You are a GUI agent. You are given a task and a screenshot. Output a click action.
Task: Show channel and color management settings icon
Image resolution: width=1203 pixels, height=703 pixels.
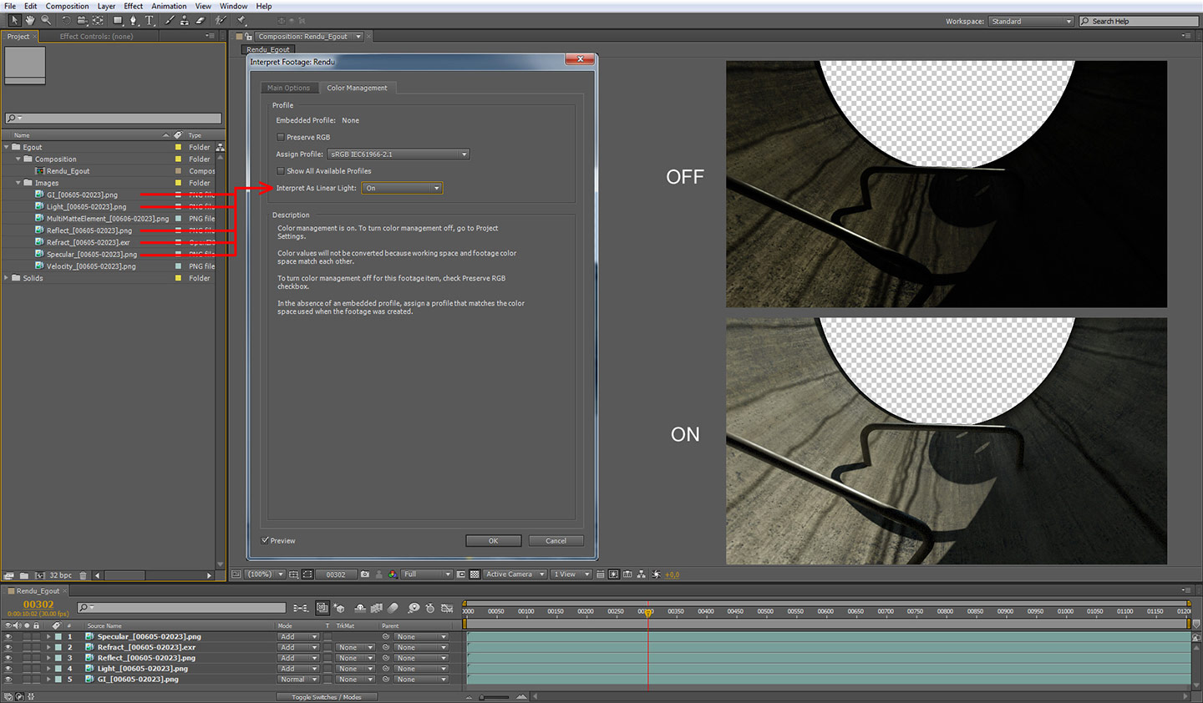(x=393, y=574)
